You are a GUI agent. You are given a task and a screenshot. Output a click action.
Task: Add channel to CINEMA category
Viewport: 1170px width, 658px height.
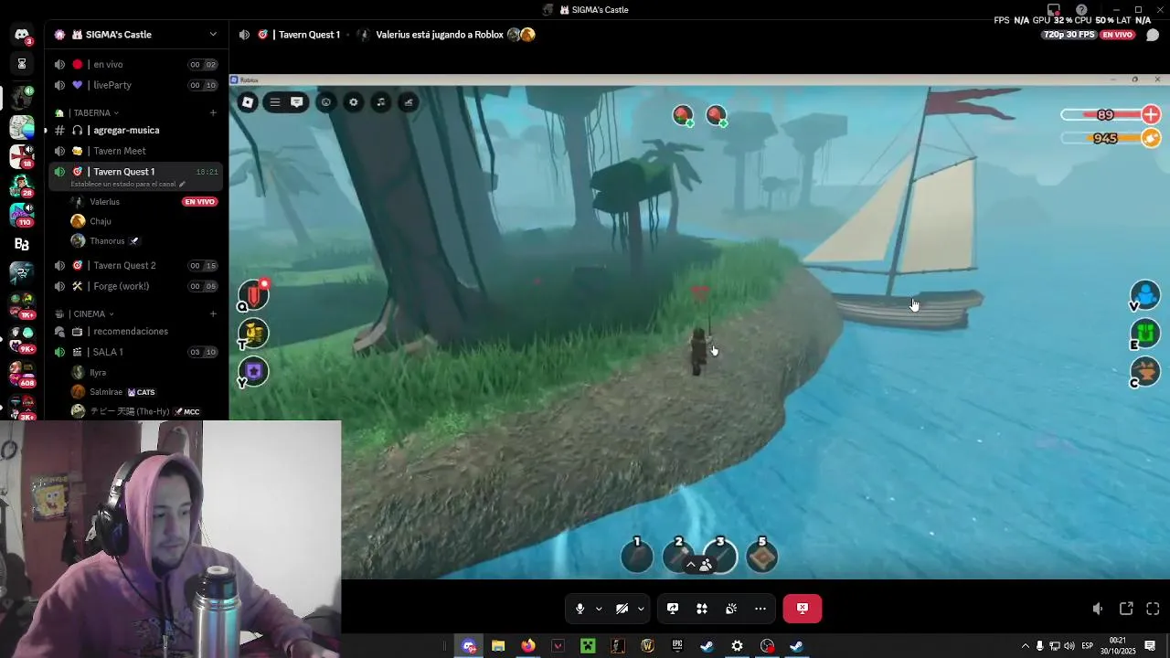pyautogui.click(x=213, y=314)
